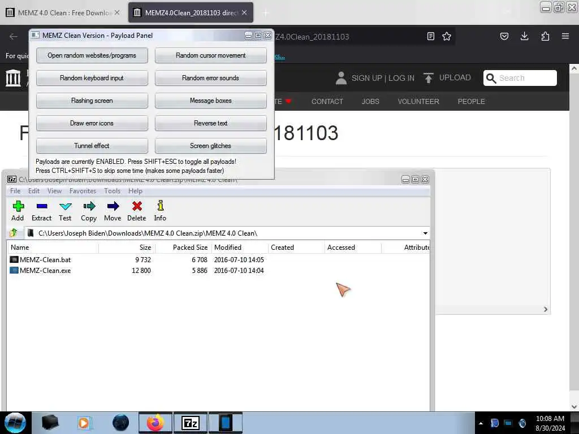Select the Move tool in 7-Zip
579x434 pixels.
(113, 206)
